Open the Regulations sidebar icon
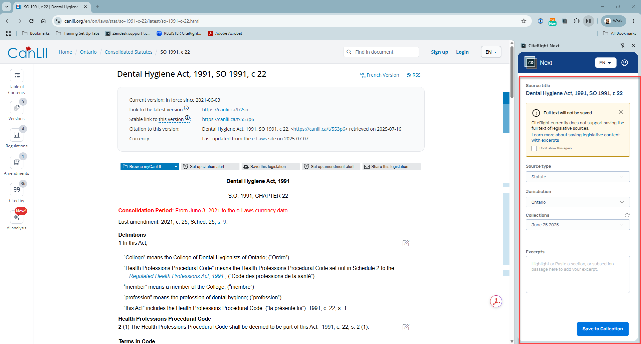The height and width of the screenshot is (344, 641). (x=17, y=135)
